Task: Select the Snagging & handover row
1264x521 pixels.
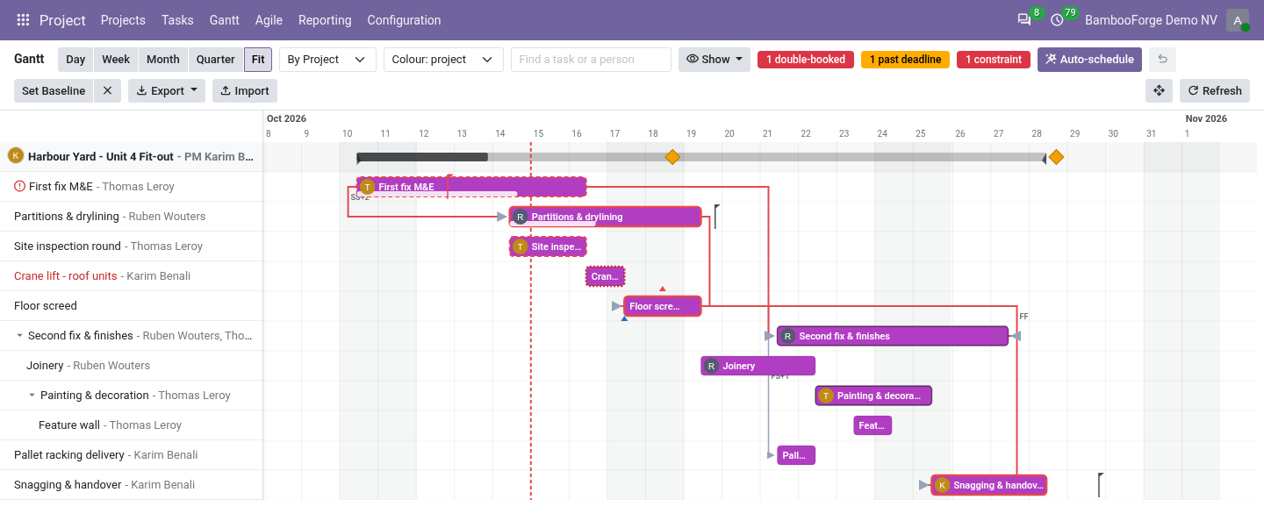Action: click(x=132, y=485)
